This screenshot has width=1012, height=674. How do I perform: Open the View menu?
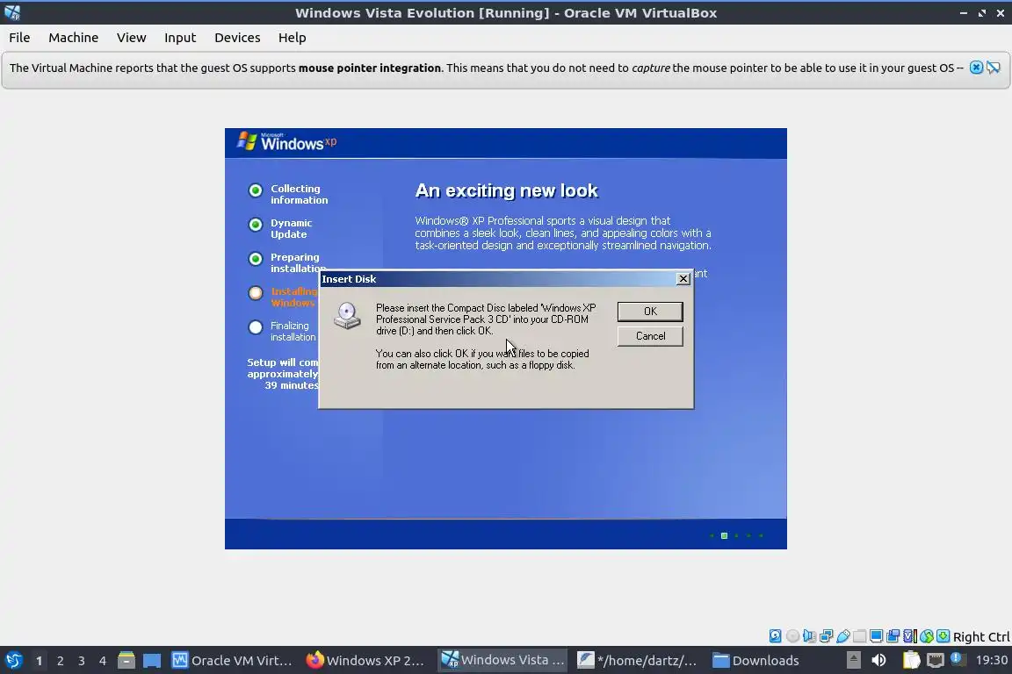[131, 38]
